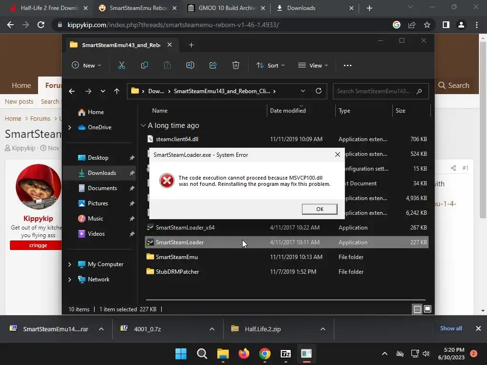
Task: Close the System Error dialog
Action: [337, 154]
